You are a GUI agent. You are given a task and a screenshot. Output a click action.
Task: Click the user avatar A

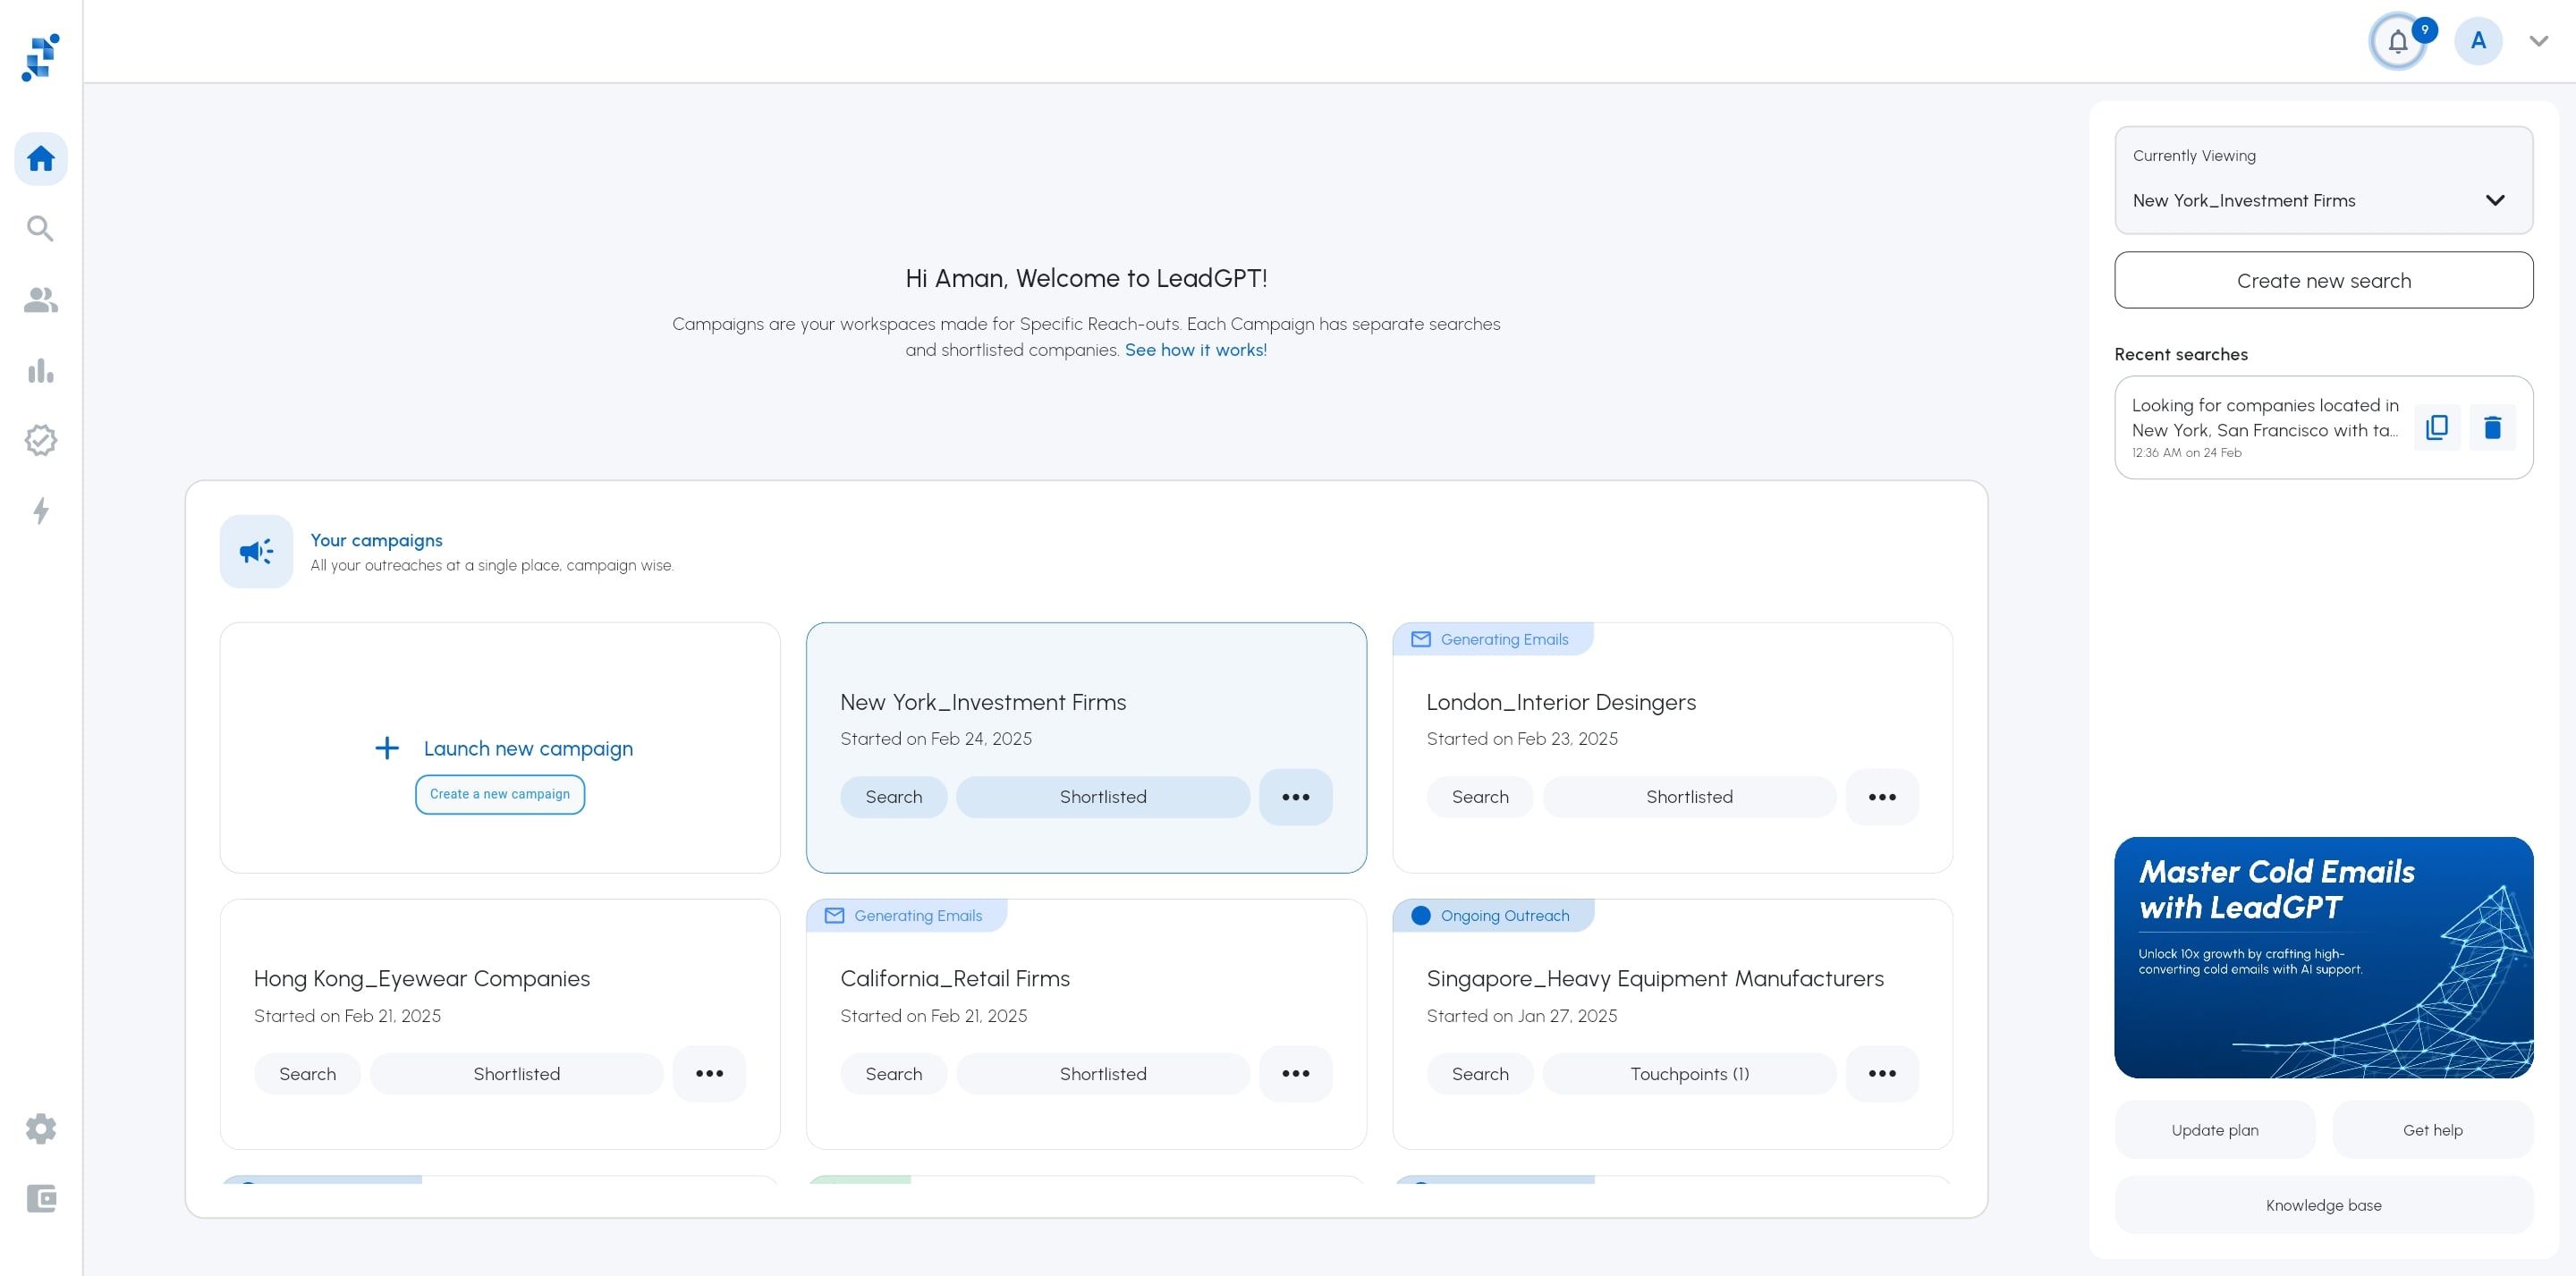tap(2478, 41)
